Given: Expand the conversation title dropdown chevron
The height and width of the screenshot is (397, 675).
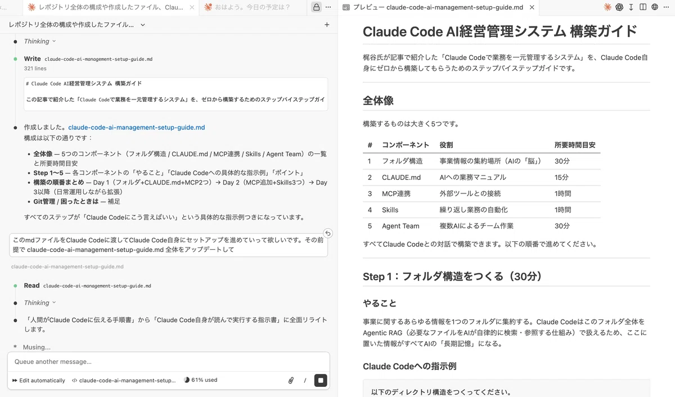Looking at the screenshot, I should click(x=142, y=25).
